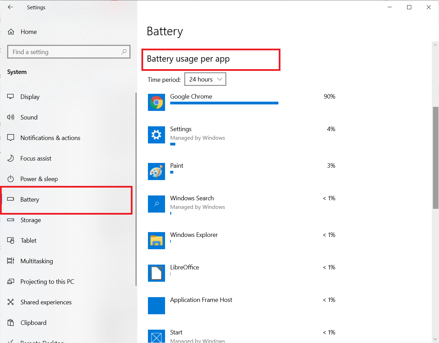This screenshot has width=439, height=343.
Task: Go to Shared experiences
Action: pos(46,302)
